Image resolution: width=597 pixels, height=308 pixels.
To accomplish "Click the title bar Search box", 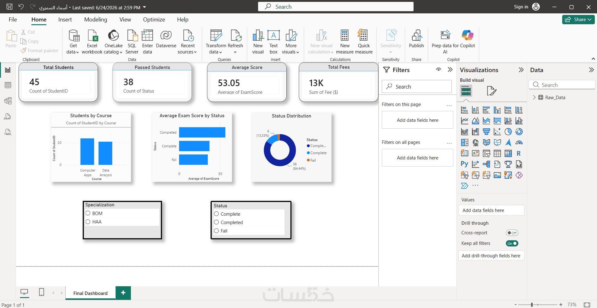I will click(336, 7).
